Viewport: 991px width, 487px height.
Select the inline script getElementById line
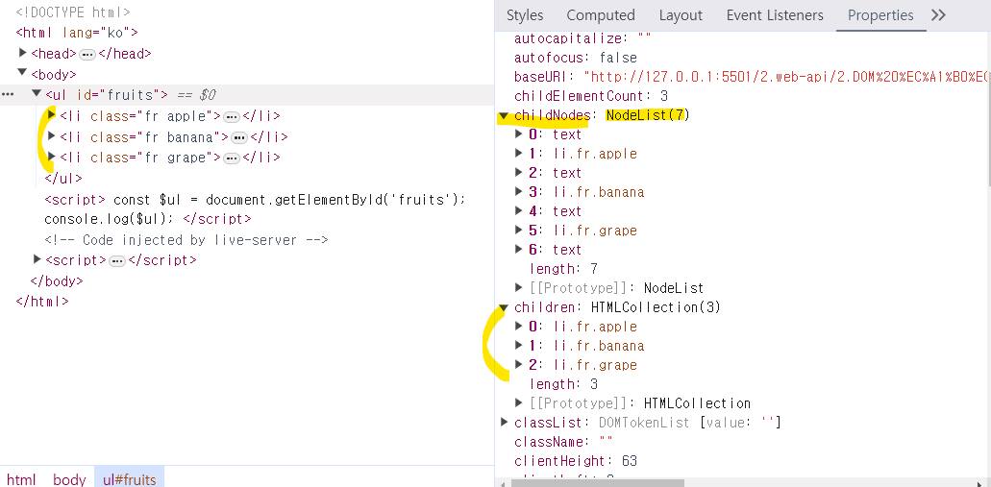point(255,200)
